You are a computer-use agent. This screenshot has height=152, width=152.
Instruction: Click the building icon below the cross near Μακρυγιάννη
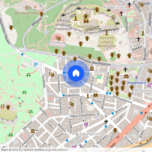click(126, 76)
